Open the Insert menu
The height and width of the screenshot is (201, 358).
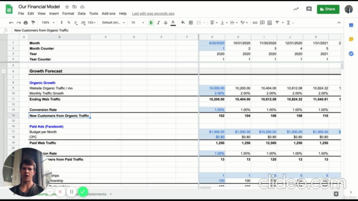pos(54,13)
